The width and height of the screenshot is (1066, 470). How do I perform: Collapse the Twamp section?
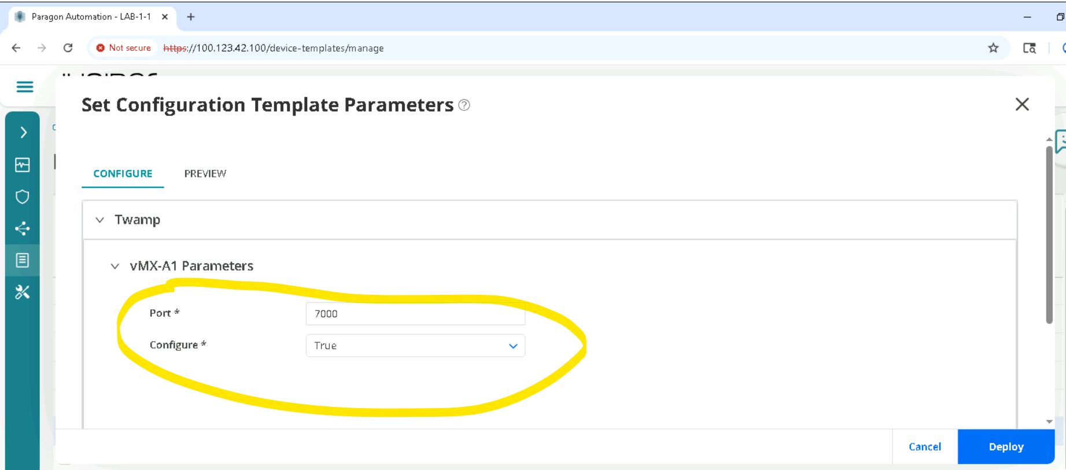point(100,220)
